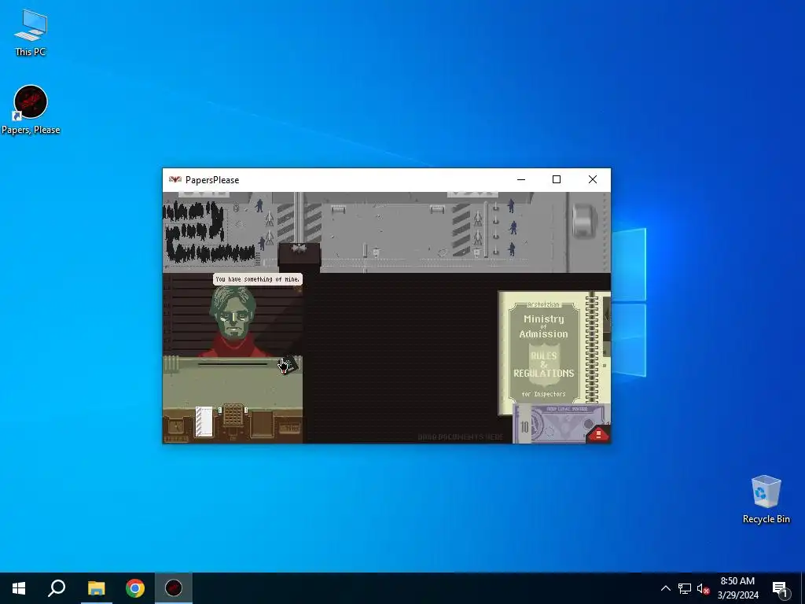Open the This PC desktop icon
This screenshot has width=805, height=604.
[31, 31]
